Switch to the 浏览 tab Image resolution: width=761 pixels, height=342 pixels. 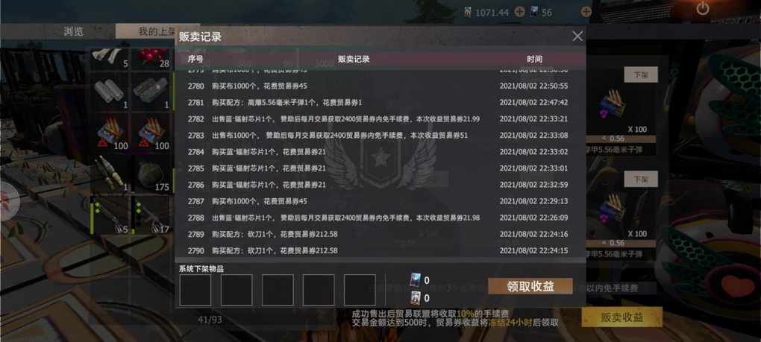click(73, 31)
